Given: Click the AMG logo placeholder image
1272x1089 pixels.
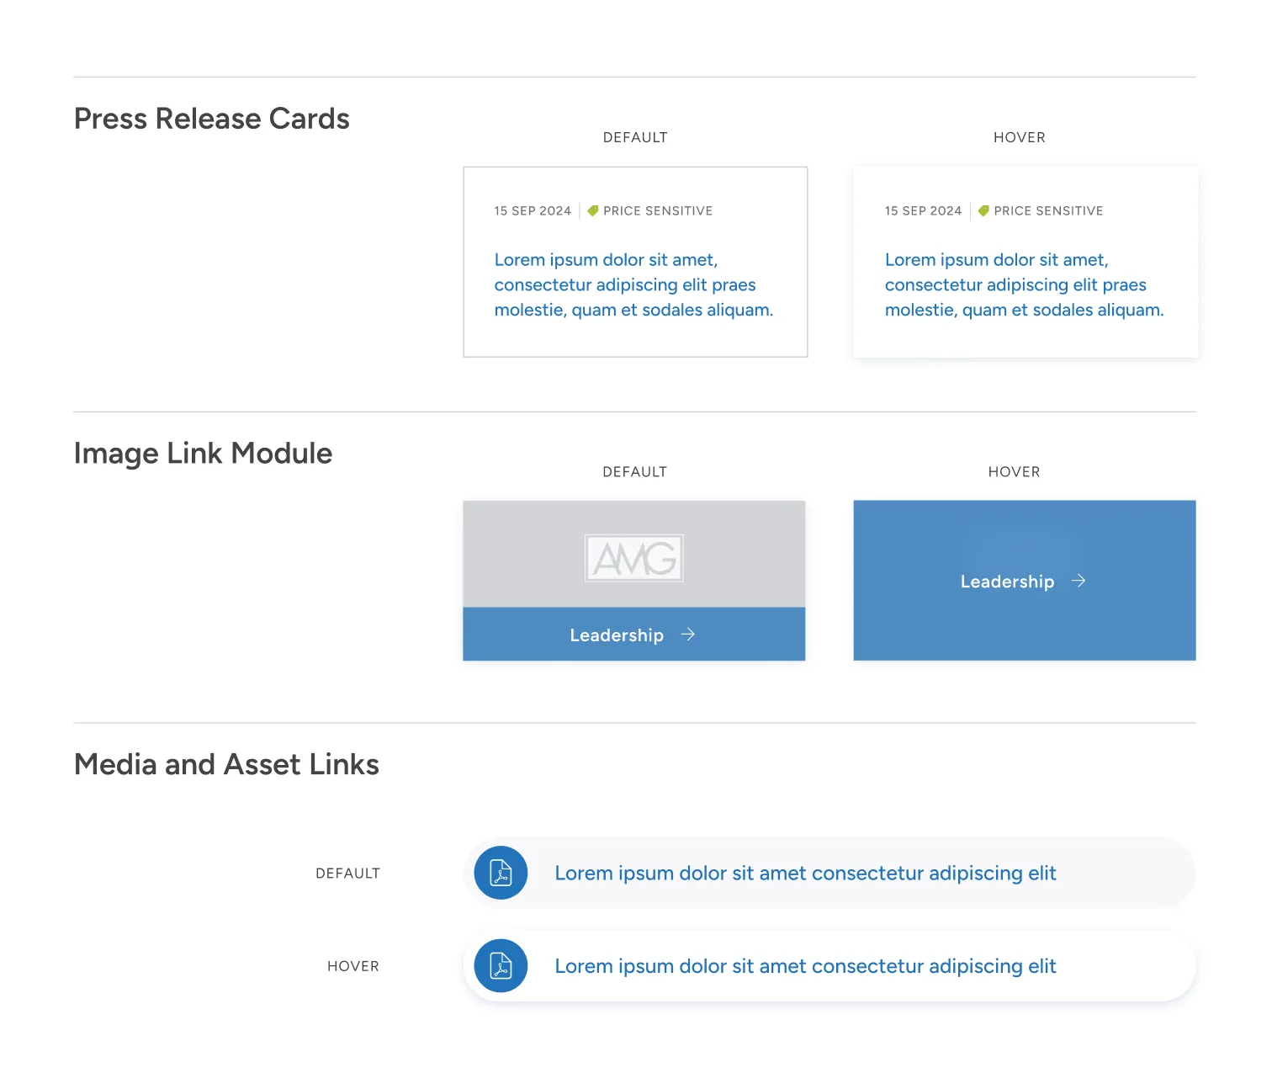Looking at the screenshot, I should click(633, 557).
